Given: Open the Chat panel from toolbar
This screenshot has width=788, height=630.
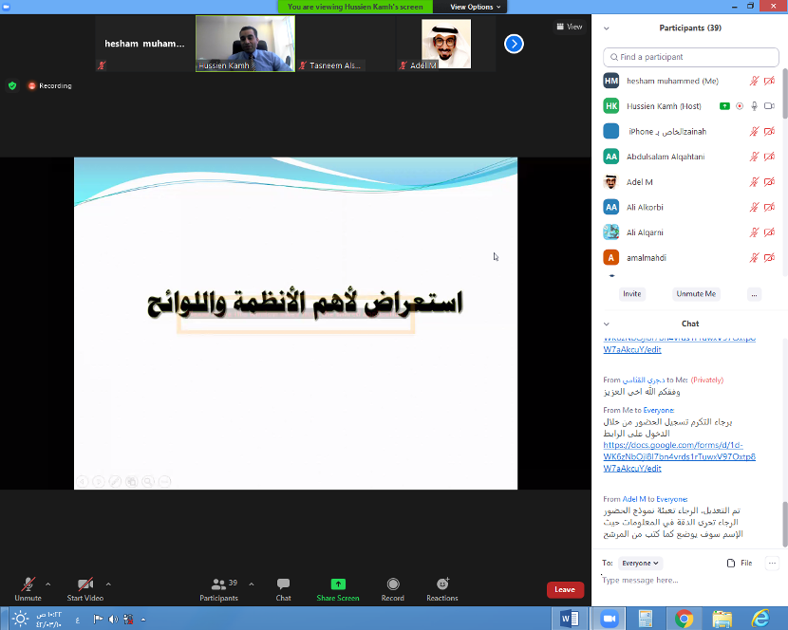Looking at the screenshot, I should pos(283,588).
